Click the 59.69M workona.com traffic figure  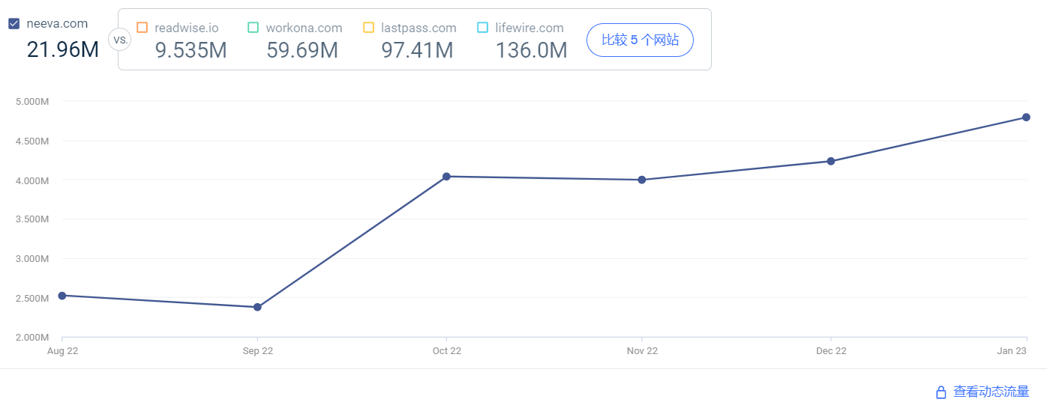(x=301, y=50)
